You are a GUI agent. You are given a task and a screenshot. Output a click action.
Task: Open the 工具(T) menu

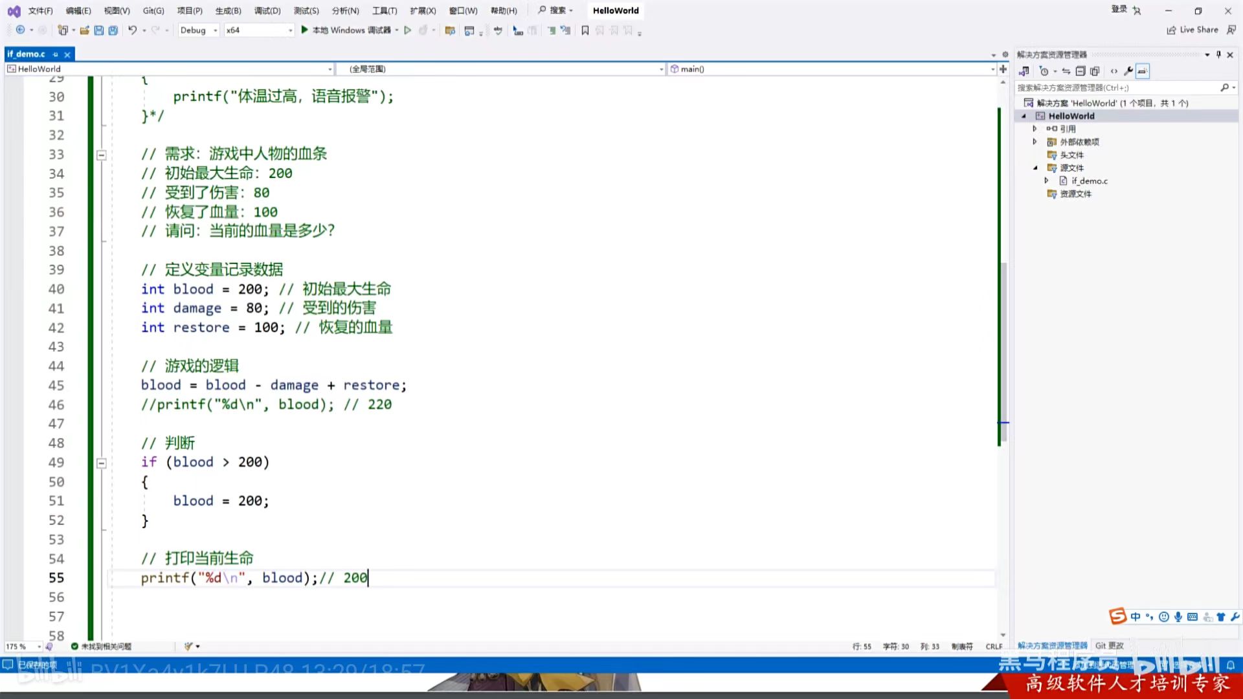[385, 10]
